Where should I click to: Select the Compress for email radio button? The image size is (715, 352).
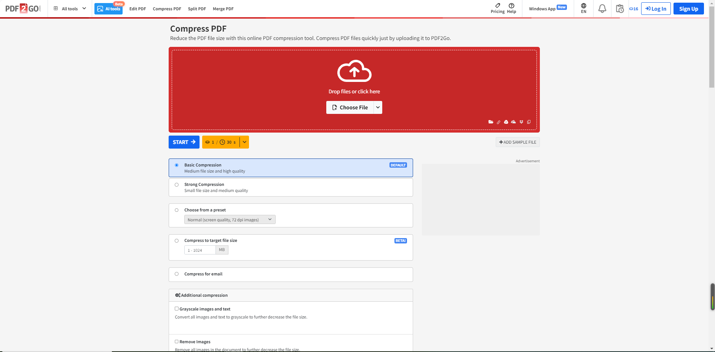177,274
